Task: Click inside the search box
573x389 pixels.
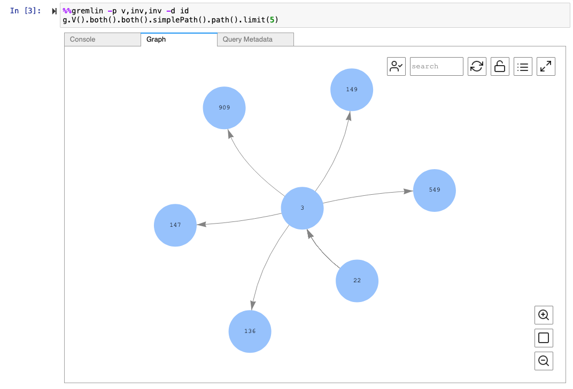Action: [x=436, y=66]
